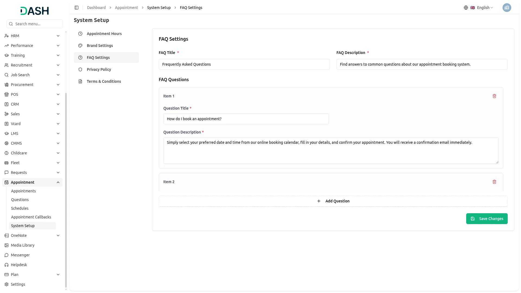Delete FAQ Item 2 with trash icon
Viewport: 521px width, 293px height.
[494, 182]
